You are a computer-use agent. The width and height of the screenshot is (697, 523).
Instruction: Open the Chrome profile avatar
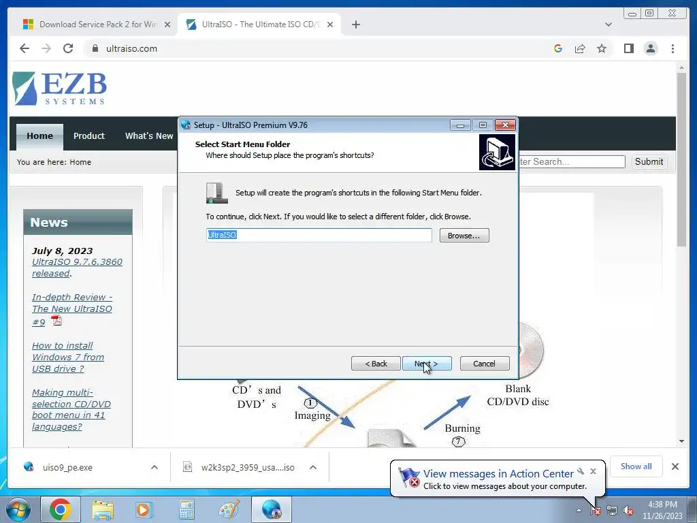tap(651, 48)
